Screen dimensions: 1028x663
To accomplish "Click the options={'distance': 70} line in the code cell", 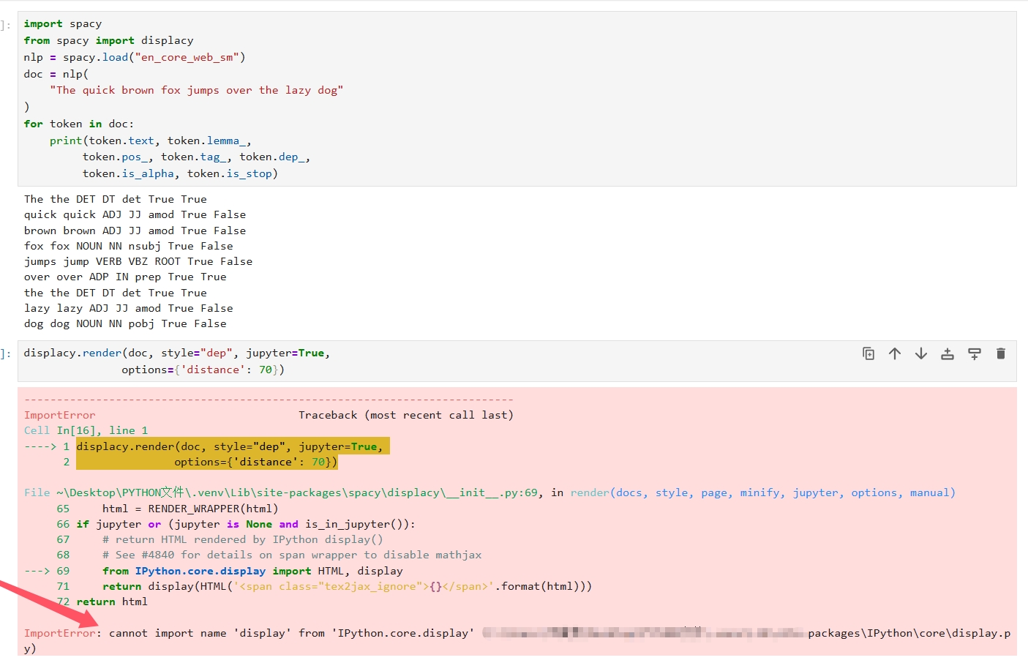I will [203, 370].
